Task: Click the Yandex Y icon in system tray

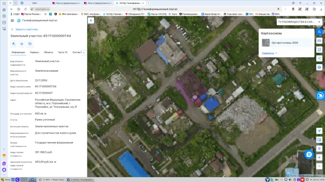Action: click(x=268, y=180)
